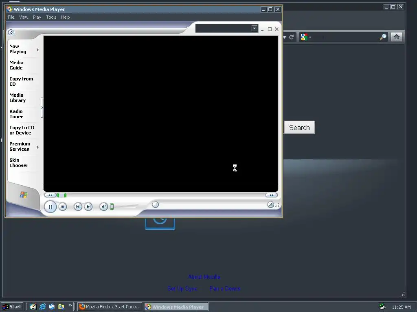This screenshot has width=417, height=312.
Task: Open the Google search engine dropdown in Firefox
Action: click(305, 37)
